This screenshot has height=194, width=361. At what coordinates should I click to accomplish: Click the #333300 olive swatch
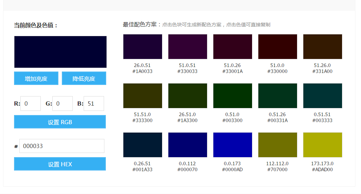(x=143, y=96)
